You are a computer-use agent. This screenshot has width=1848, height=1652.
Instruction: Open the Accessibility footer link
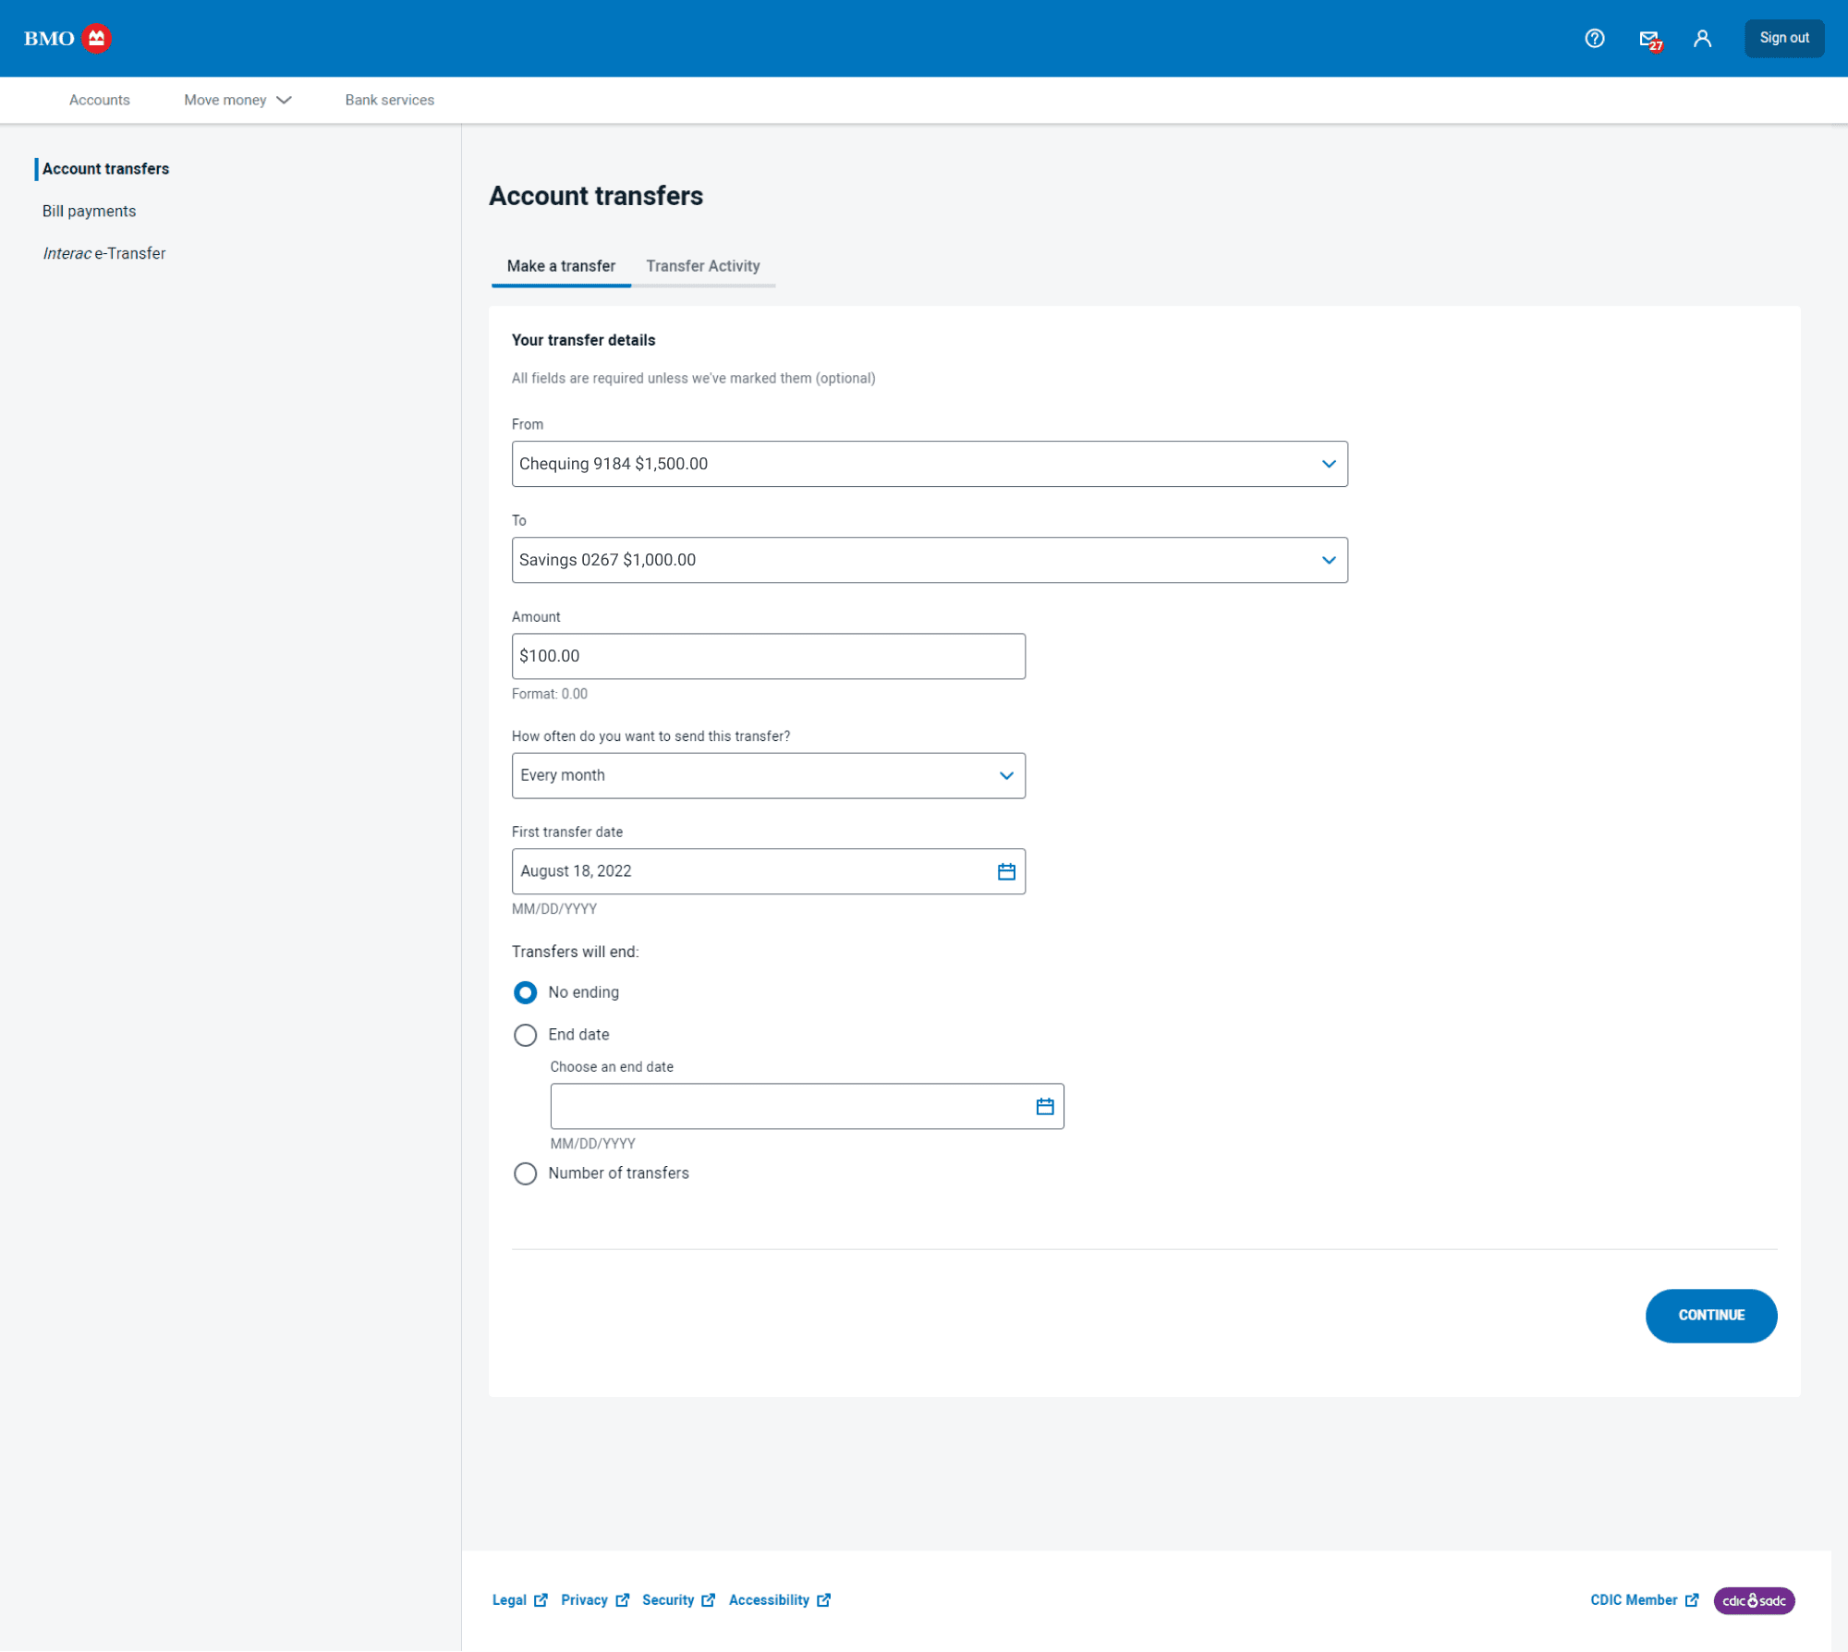[769, 1600]
